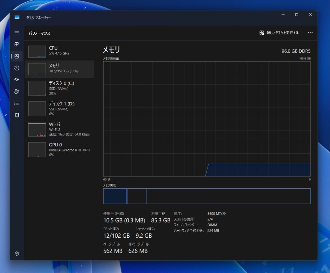Click the Task Manager app icon

click(17, 18)
